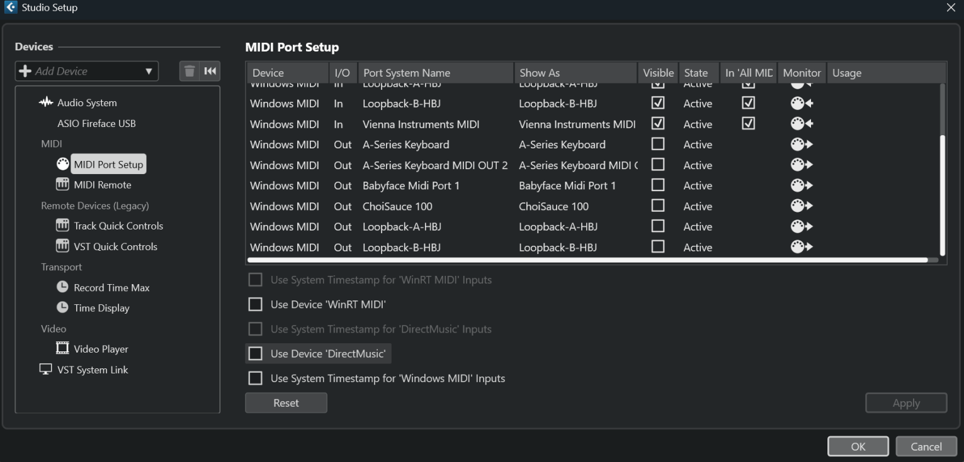The height and width of the screenshot is (462, 964).
Task: Click Show As cell 'Vienna Instruments MIDI'
Action: coord(577,124)
